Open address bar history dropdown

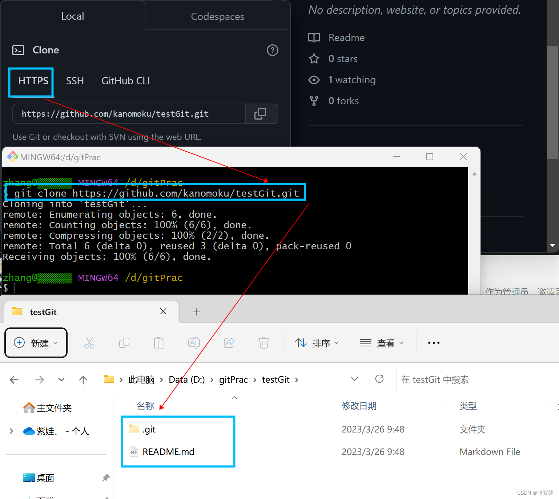355,379
